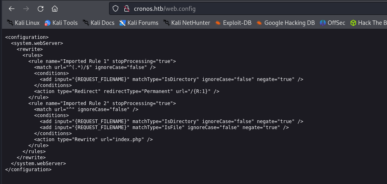Open the browser home page
The image size is (387, 184).
(x=55, y=8)
